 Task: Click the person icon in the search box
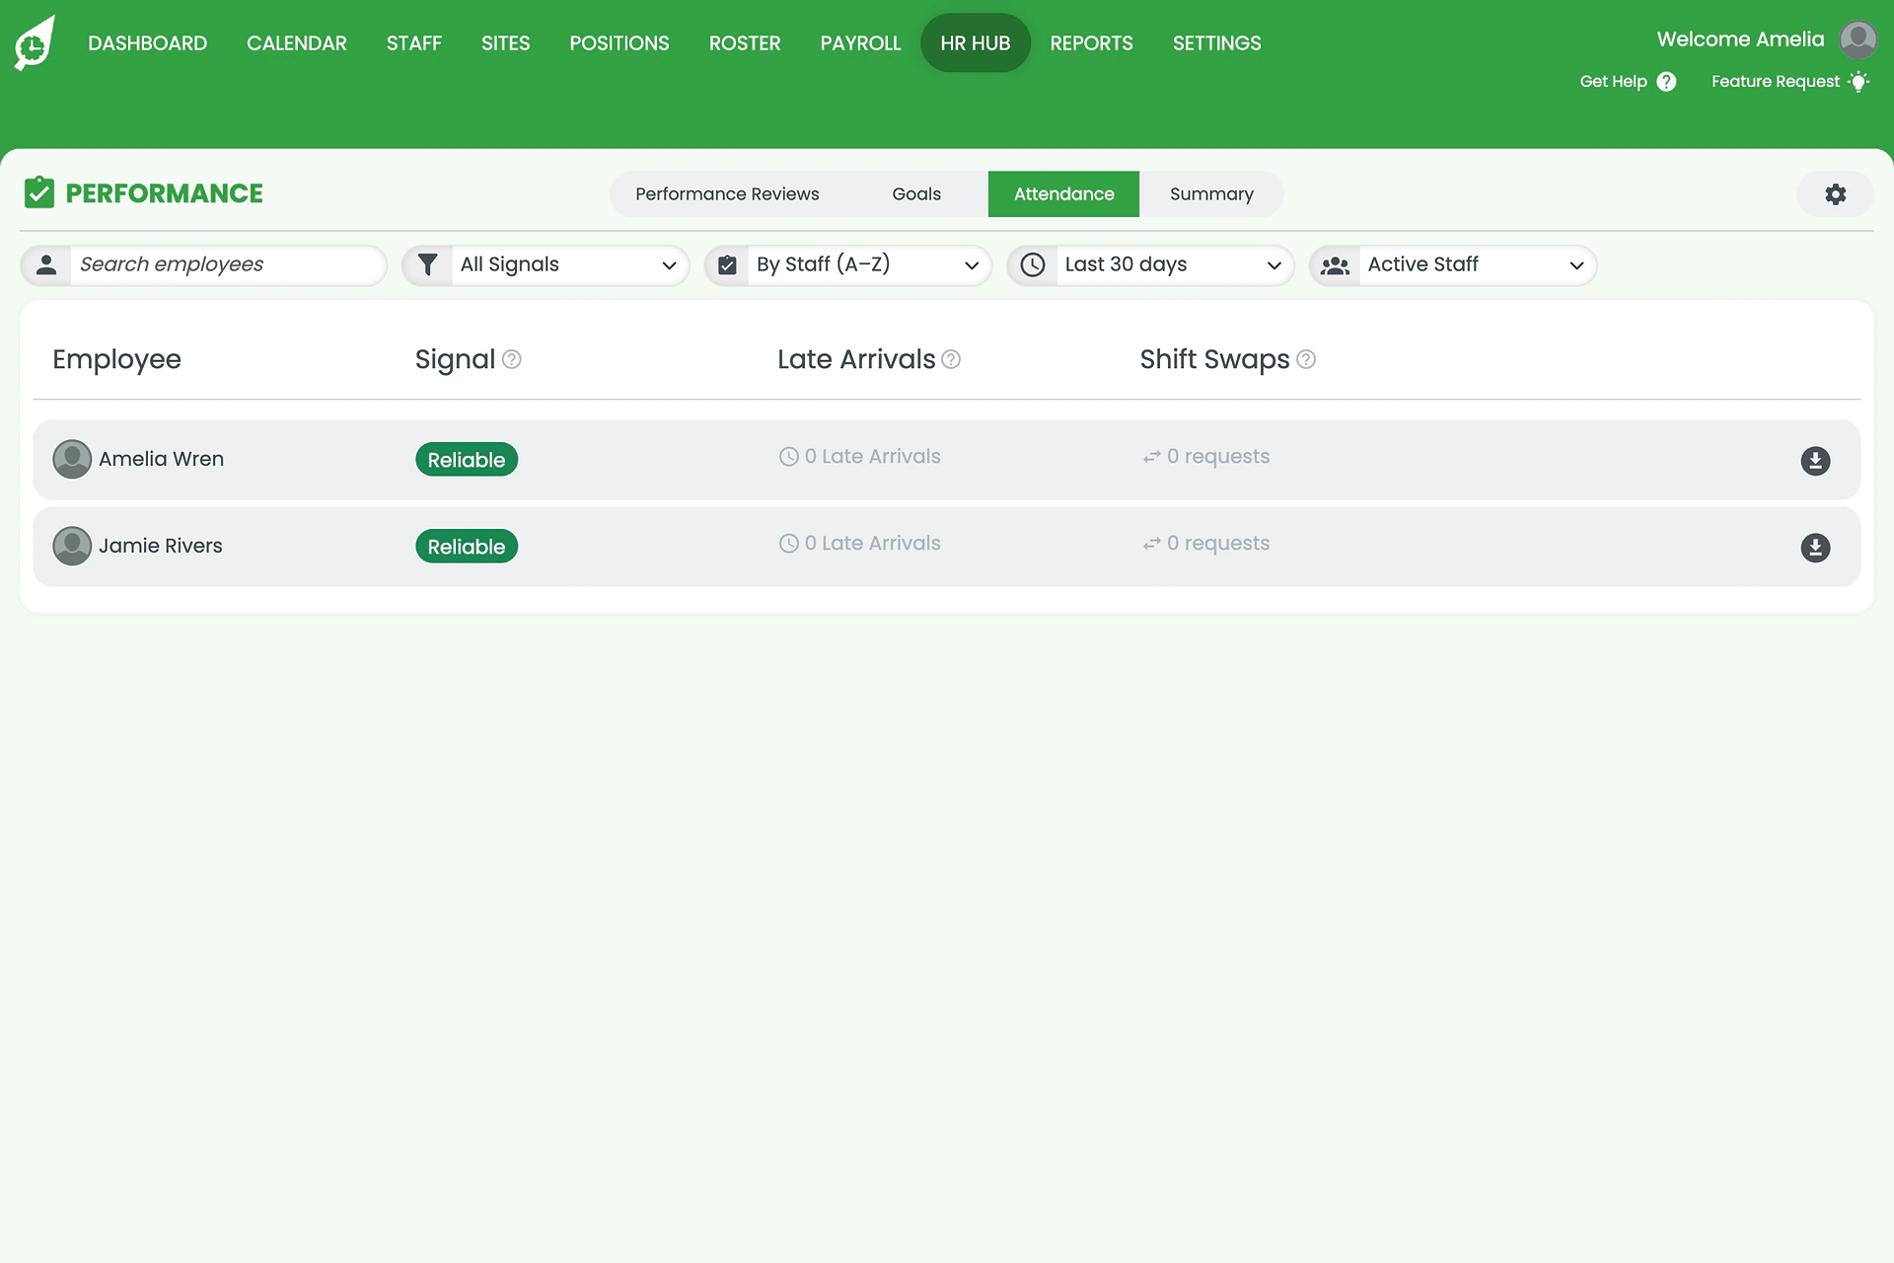point(46,264)
